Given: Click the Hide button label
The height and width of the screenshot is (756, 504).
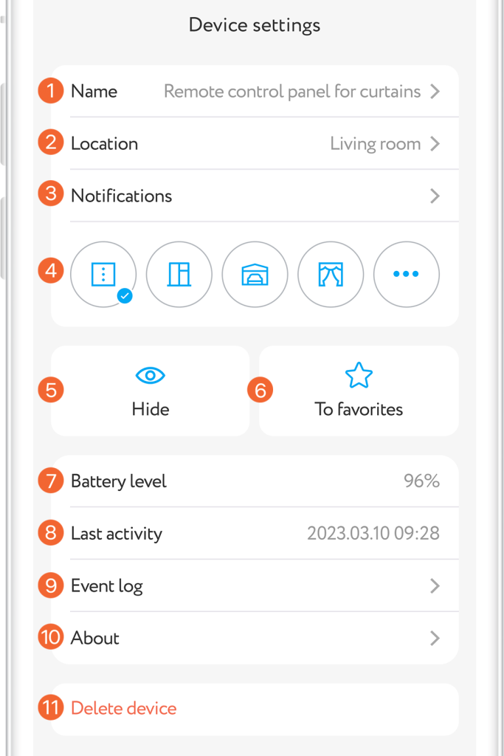Looking at the screenshot, I should [x=151, y=409].
